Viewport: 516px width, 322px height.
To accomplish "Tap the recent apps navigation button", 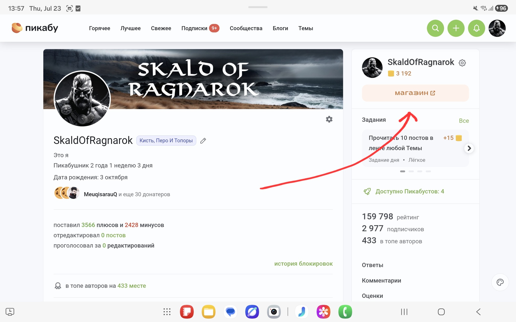I will coord(404,312).
